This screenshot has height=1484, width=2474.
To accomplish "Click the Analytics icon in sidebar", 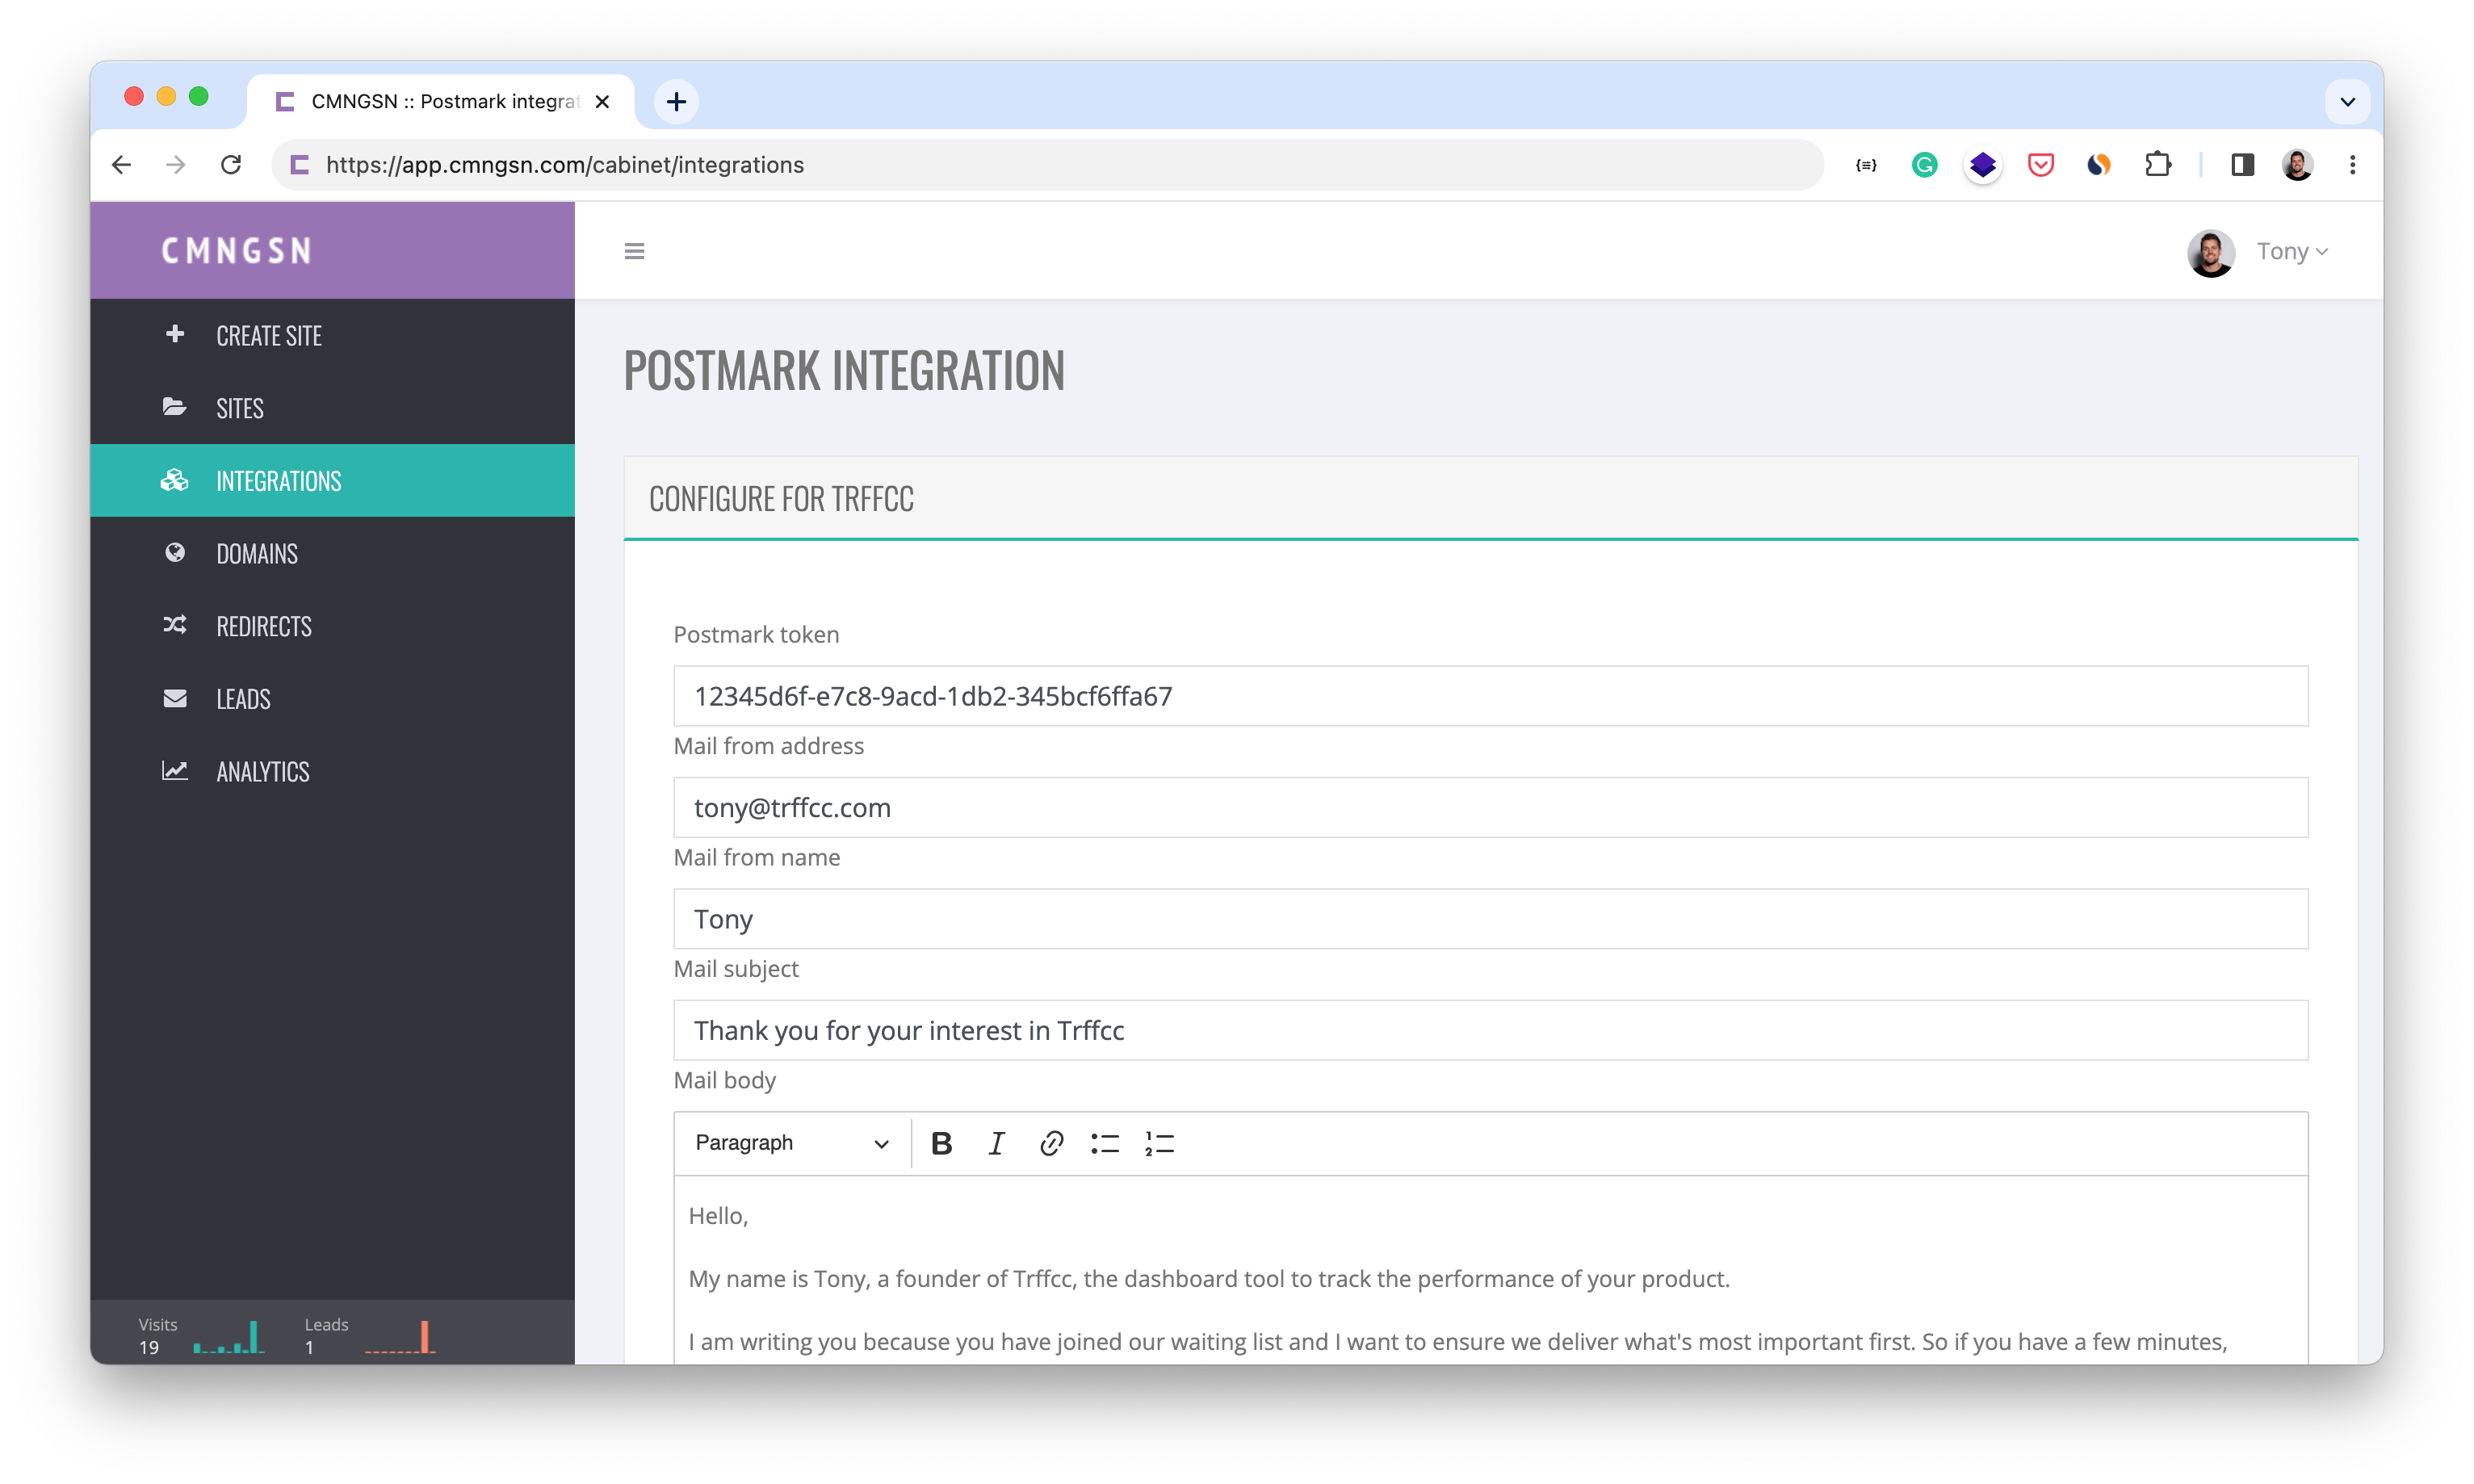I will coord(175,770).
